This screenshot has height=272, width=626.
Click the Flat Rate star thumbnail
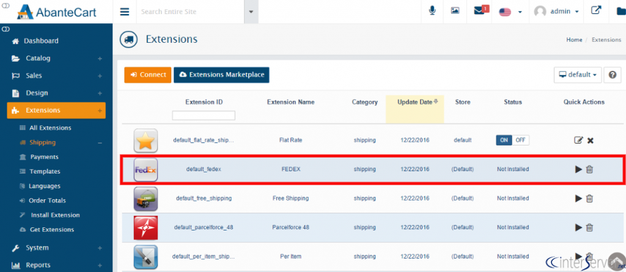pyautogui.click(x=145, y=141)
